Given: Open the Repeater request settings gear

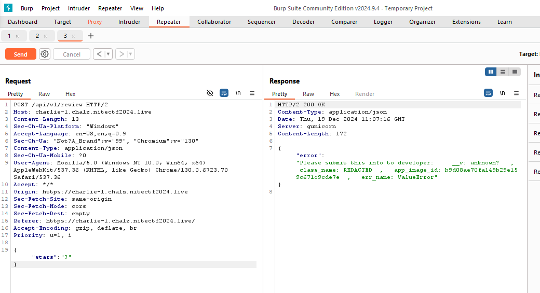Looking at the screenshot, I should (x=45, y=54).
